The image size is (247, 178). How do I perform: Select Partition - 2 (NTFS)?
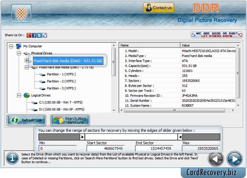61,81
